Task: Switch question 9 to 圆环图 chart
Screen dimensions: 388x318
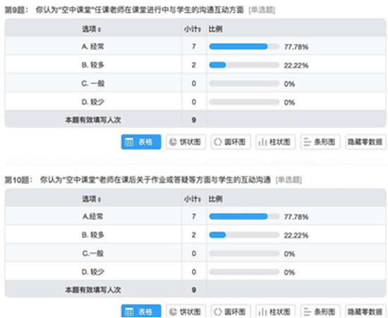Action: 231,142
